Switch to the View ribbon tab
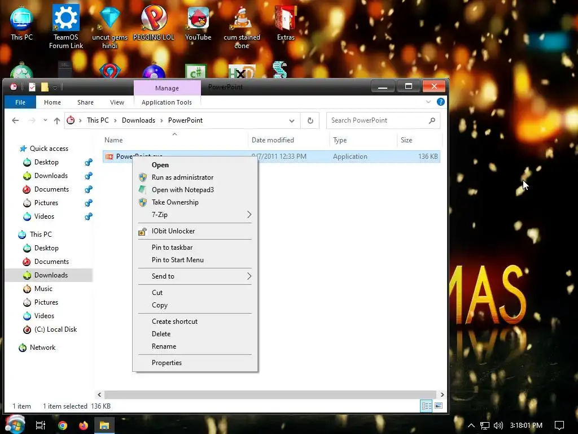578x434 pixels. 117,102
